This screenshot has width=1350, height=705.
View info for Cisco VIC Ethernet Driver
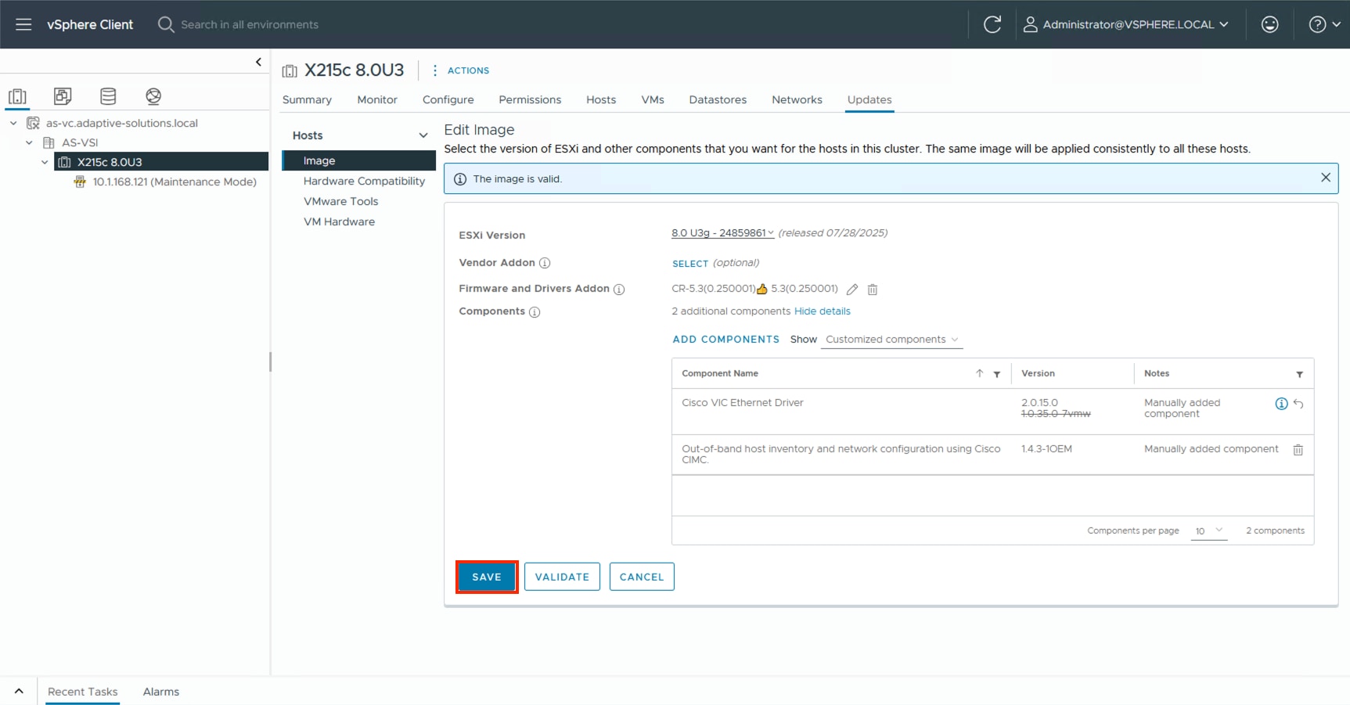coord(1281,404)
